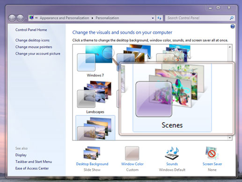Open Change mouse pointers link
Screen dimensions: 242x182
pos(34,47)
